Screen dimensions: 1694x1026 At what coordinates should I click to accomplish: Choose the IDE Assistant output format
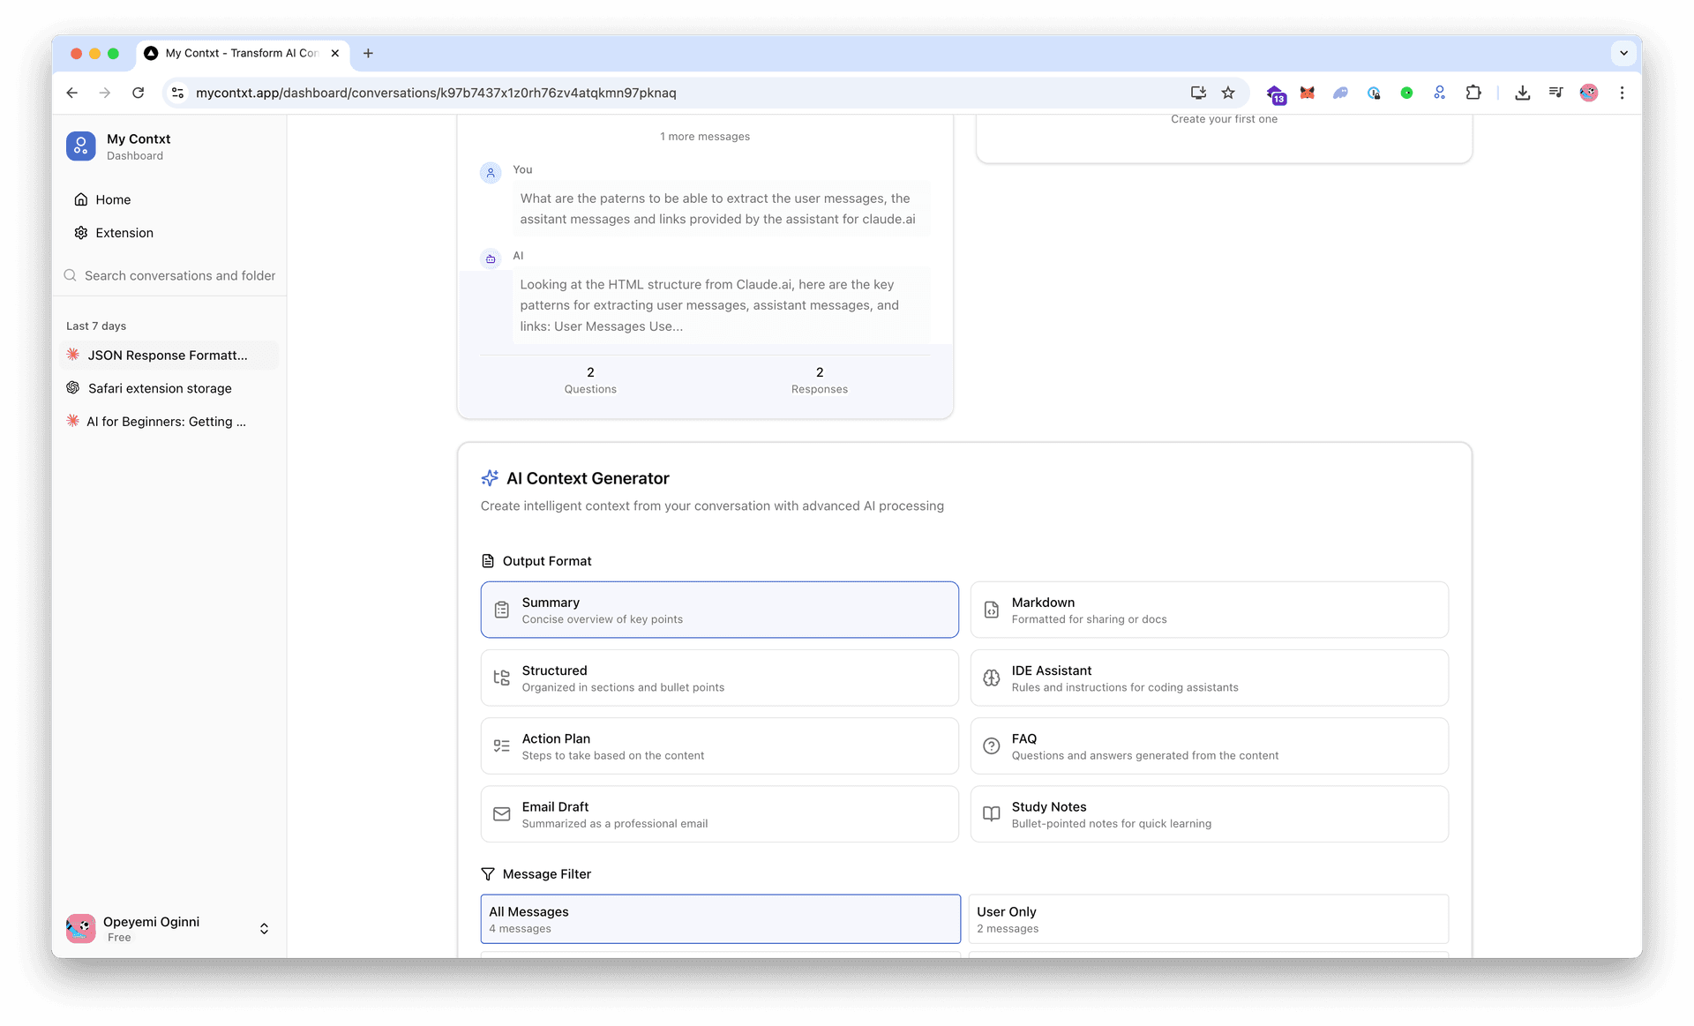click(1209, 678)
